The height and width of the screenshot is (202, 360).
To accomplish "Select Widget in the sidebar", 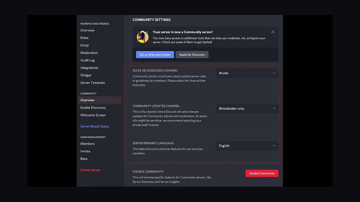I will point(86,75).
